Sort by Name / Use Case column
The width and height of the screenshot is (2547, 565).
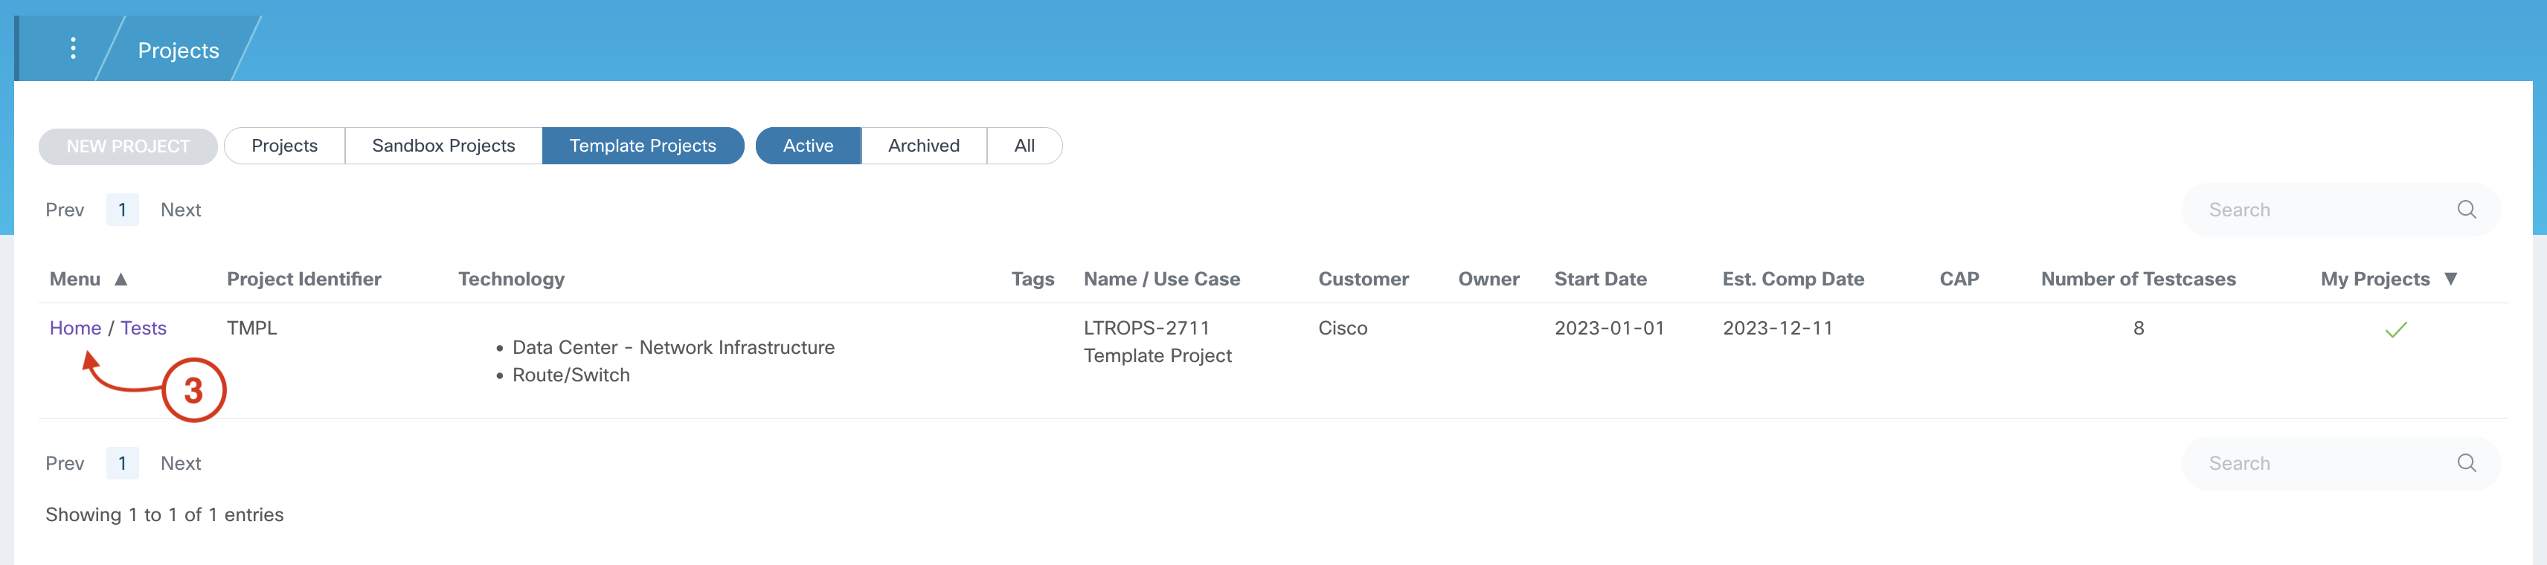coord(1162,280)
